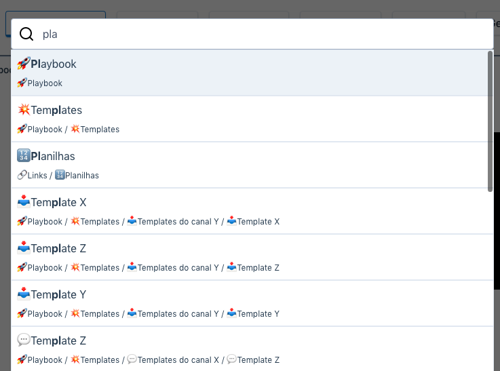Click rocket icon beside Playbook result title

coord(24,64)
